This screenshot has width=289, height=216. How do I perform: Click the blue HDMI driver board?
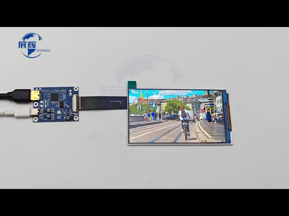[x=56, y=104]
